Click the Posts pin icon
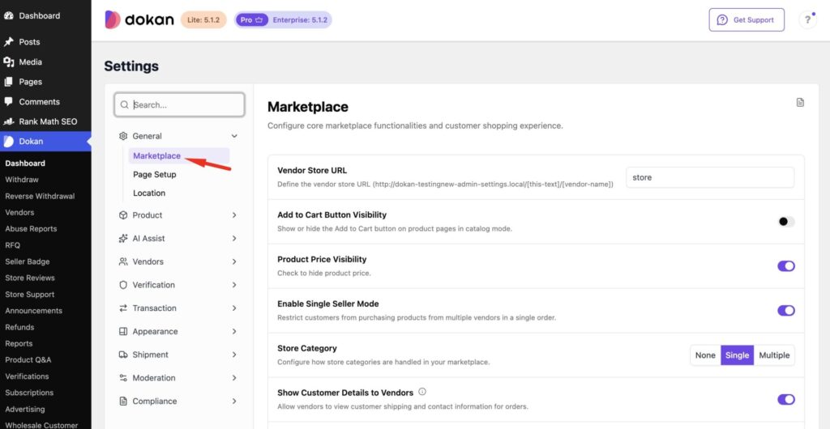Viewport: 830px width, 429px height. [8, 42]
